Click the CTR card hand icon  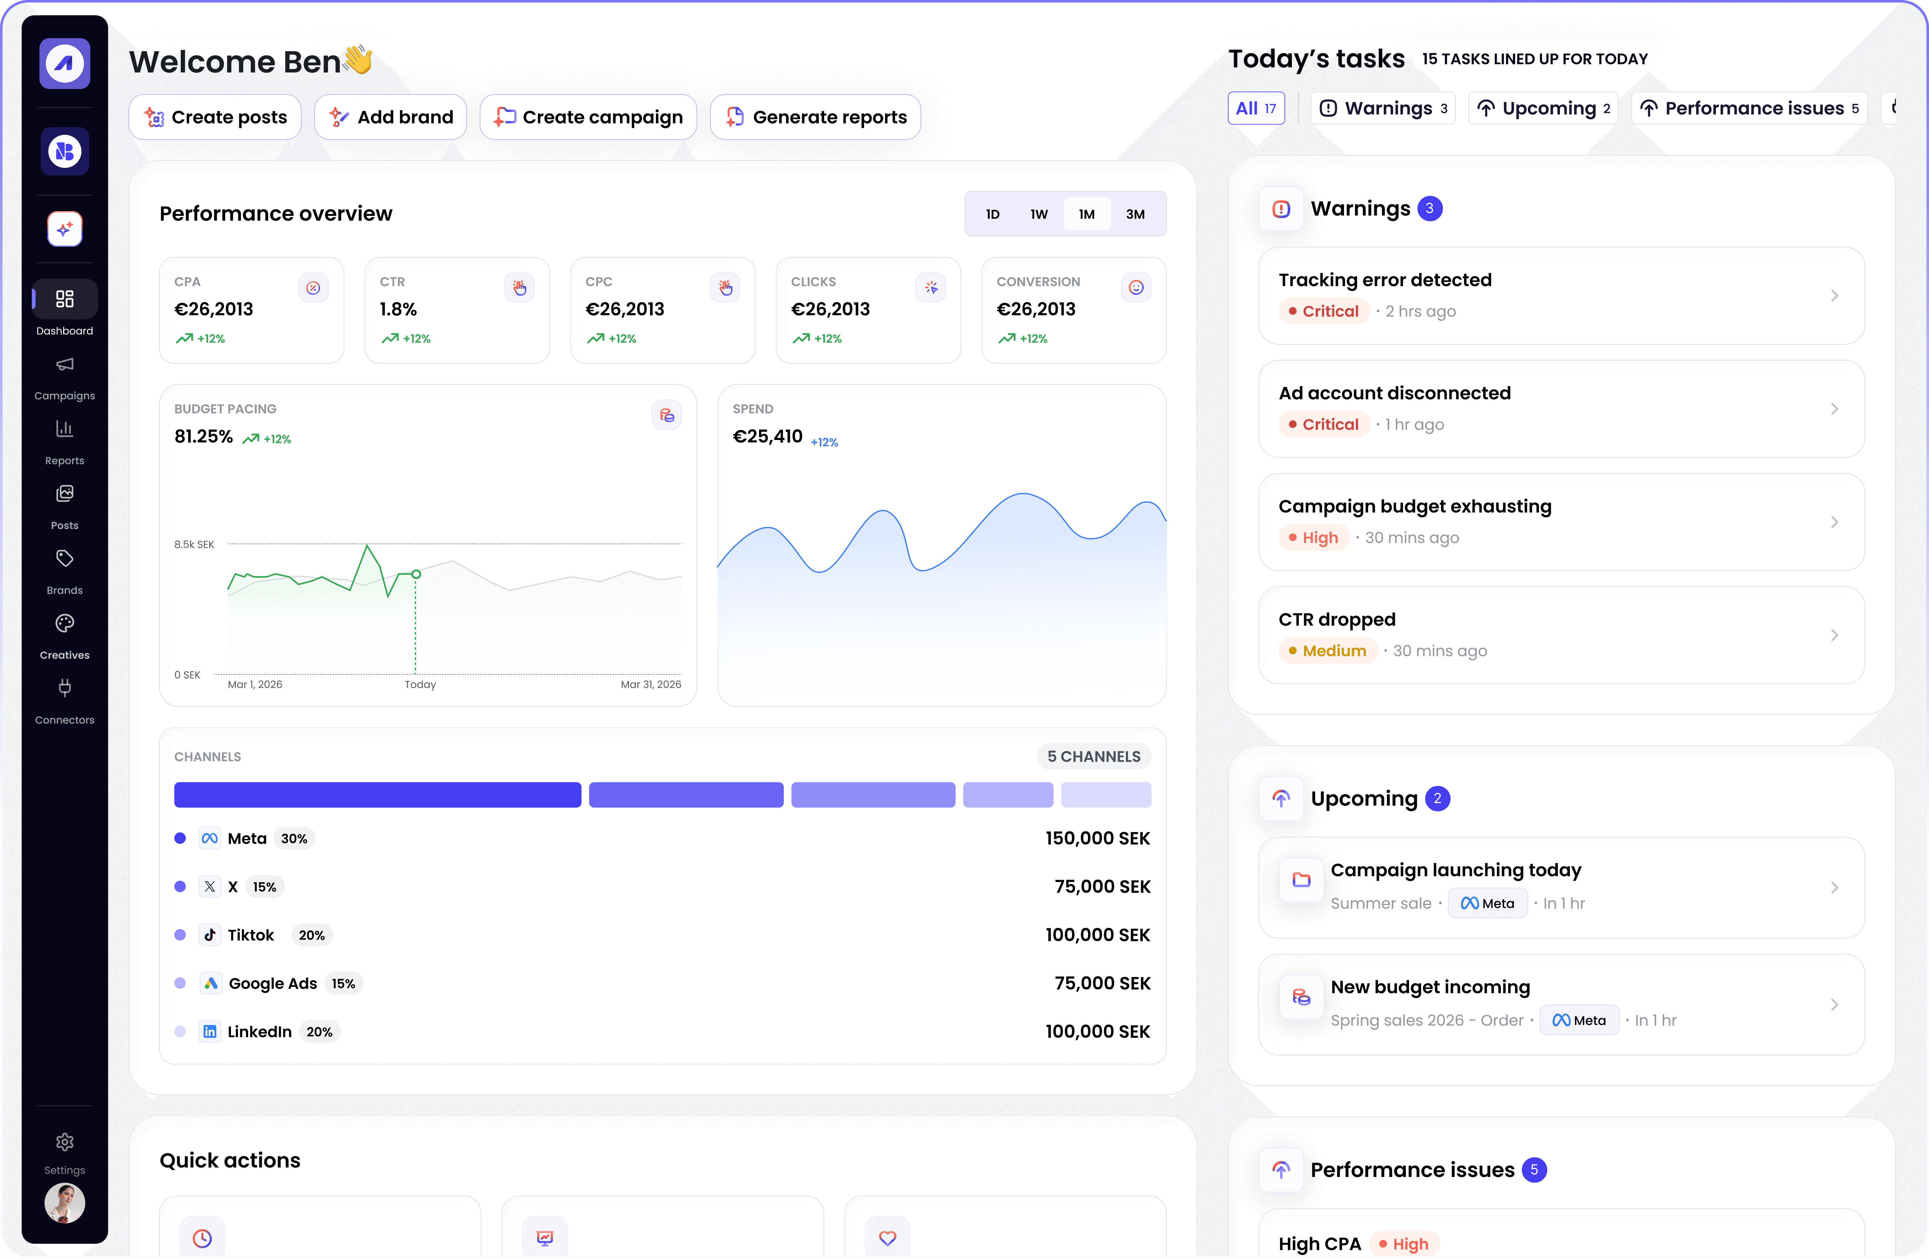tap(519, 288)
